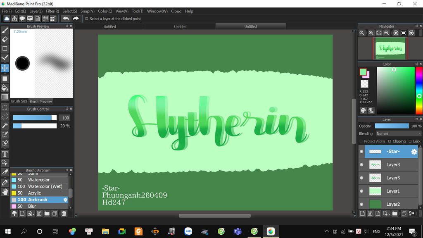Enable the Clipping checkbox

tap(390, 141)
